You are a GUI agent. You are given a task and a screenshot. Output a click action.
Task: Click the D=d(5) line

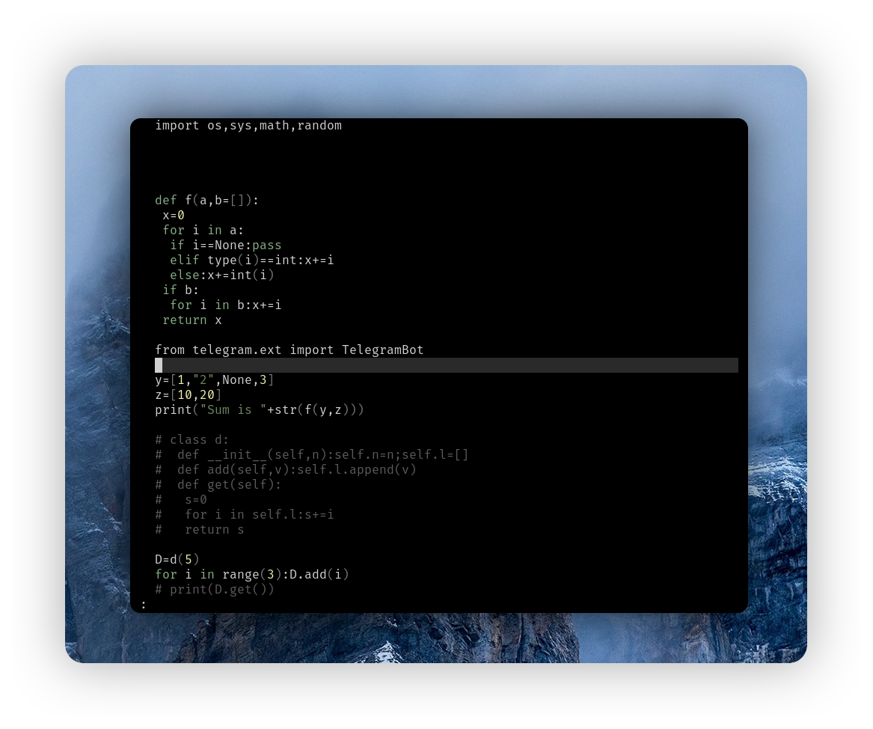177,560
